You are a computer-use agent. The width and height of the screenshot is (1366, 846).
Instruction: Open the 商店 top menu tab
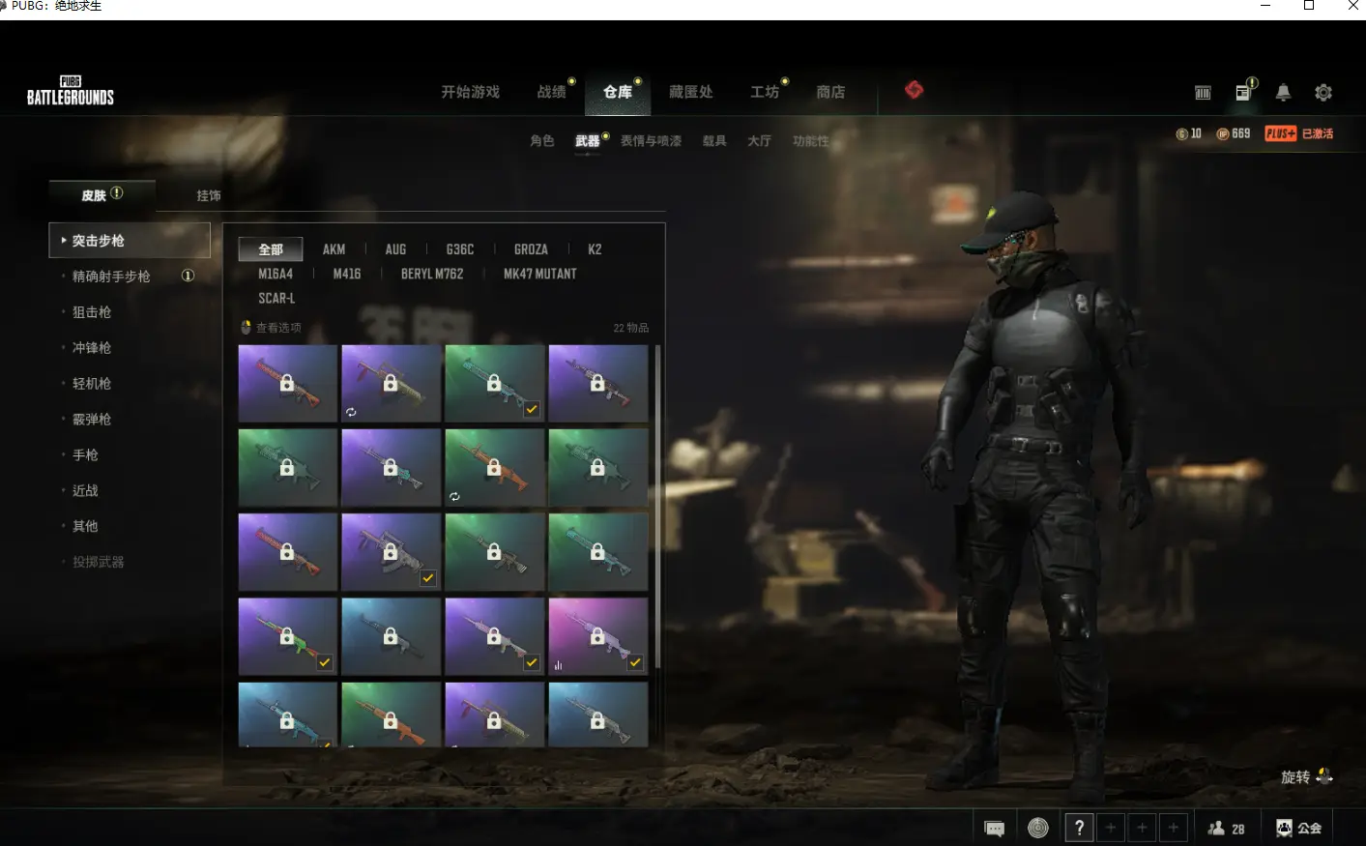click(x=830, y=92)
